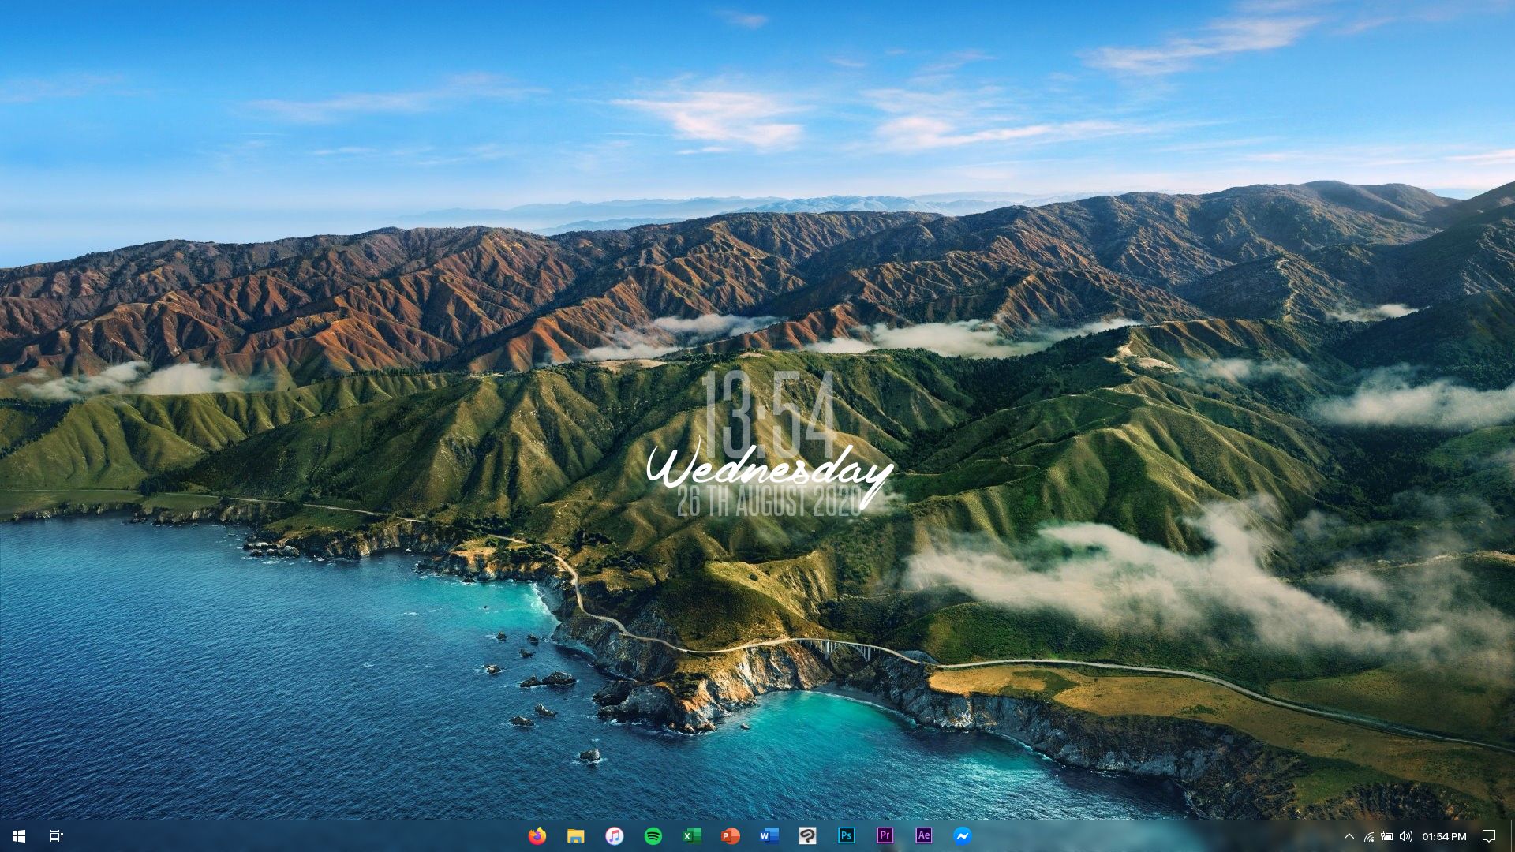Launch Firefox from the taskbar
This screenshot has height=852, width=1515.
[x=537, y=836]
